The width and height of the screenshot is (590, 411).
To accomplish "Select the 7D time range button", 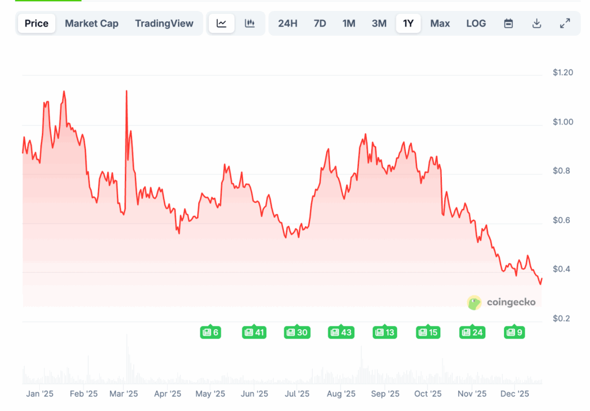I will coord(320,23).
